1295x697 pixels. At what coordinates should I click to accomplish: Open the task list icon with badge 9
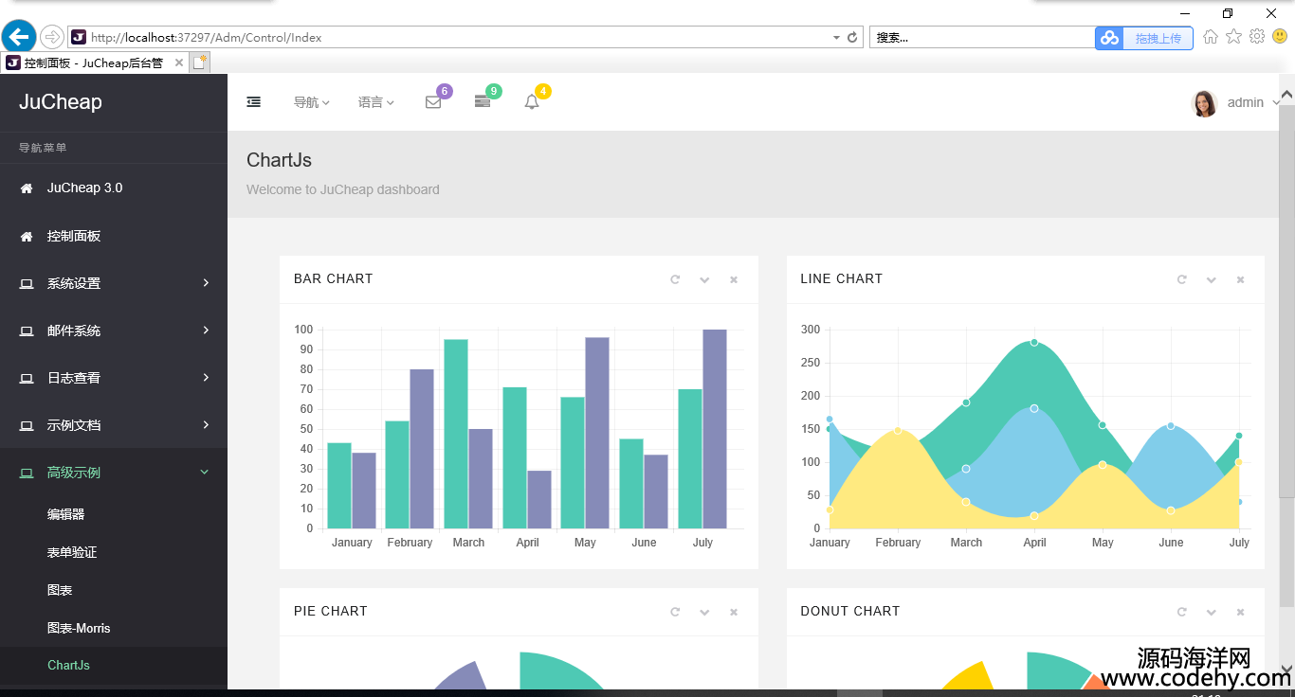click(x=483, y=102)
